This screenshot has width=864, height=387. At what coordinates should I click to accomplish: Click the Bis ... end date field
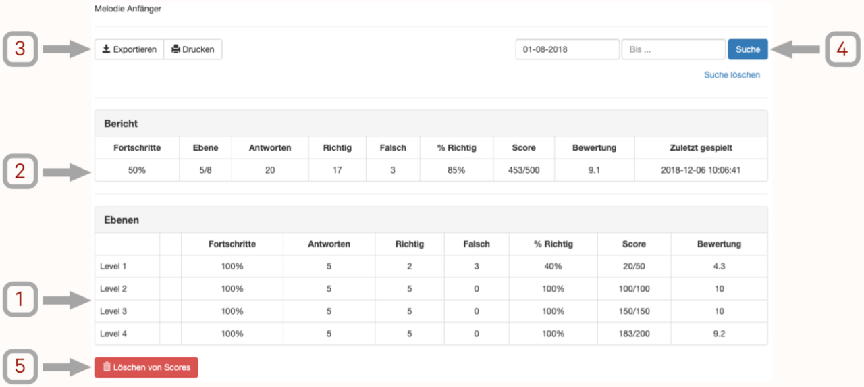[674, 49]
